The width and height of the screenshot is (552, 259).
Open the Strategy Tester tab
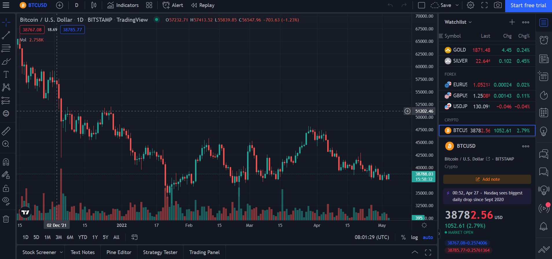[x=160, y=252]
